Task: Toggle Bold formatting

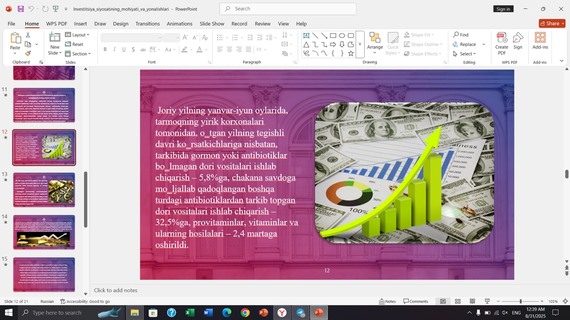Action: (105, 49)
